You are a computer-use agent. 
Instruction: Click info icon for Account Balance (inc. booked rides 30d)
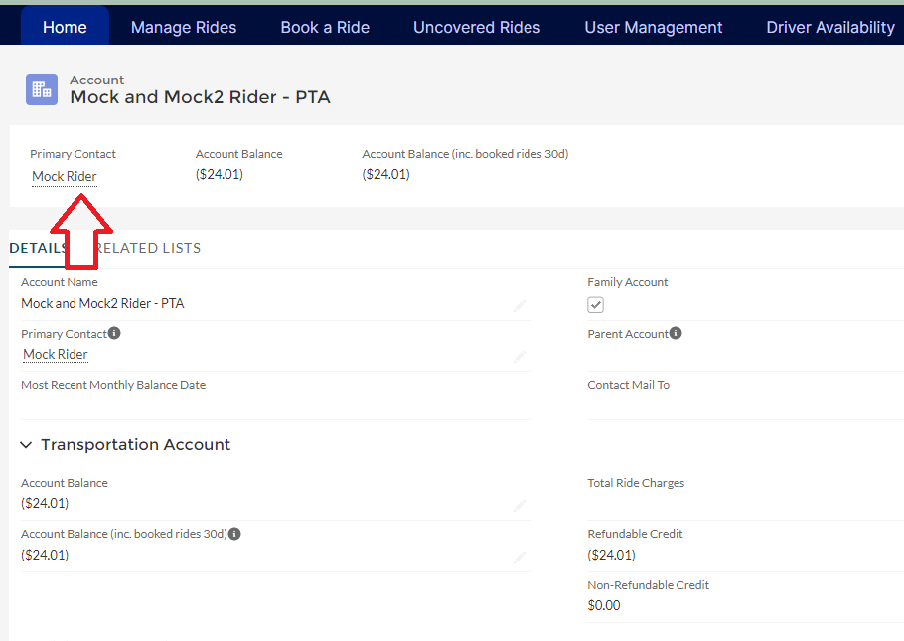pos(234,534)
